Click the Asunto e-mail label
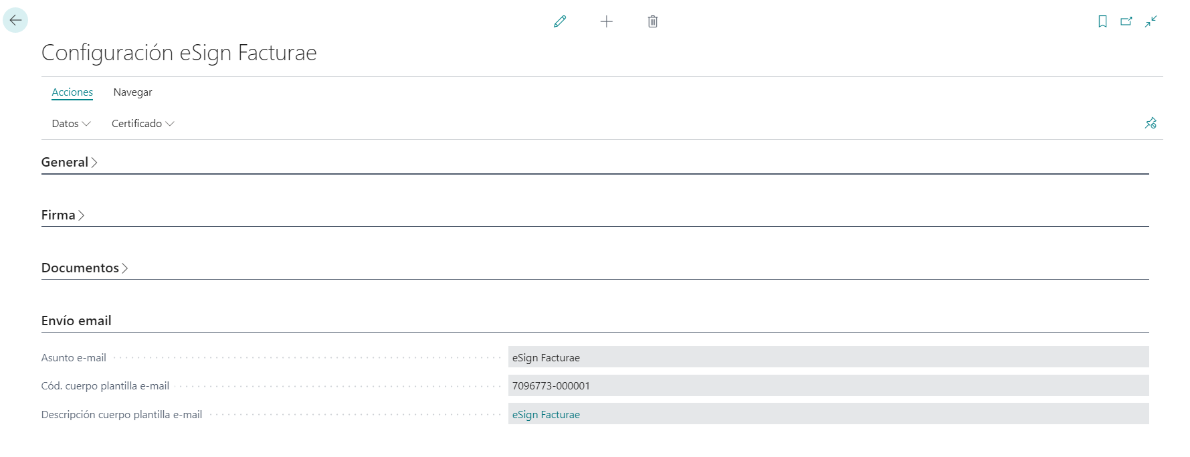Viewport: 1190px width, 457px height. point(74,358)
